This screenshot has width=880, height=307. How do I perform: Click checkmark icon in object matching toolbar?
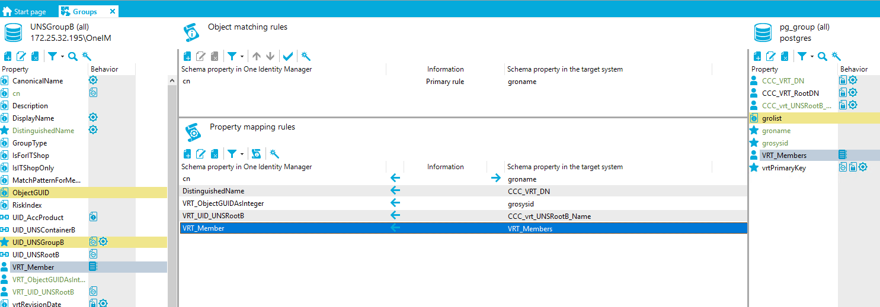coord(288,56)
